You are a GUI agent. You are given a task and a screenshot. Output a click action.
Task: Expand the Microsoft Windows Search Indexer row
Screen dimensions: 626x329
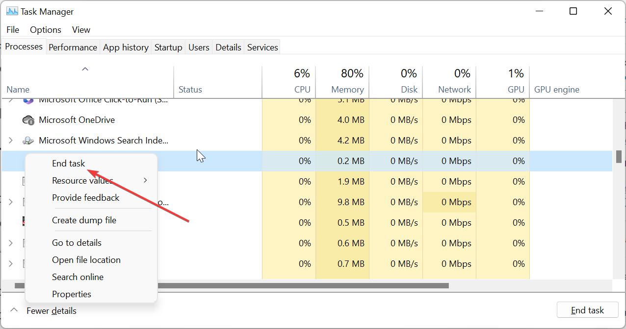[11, 141]
